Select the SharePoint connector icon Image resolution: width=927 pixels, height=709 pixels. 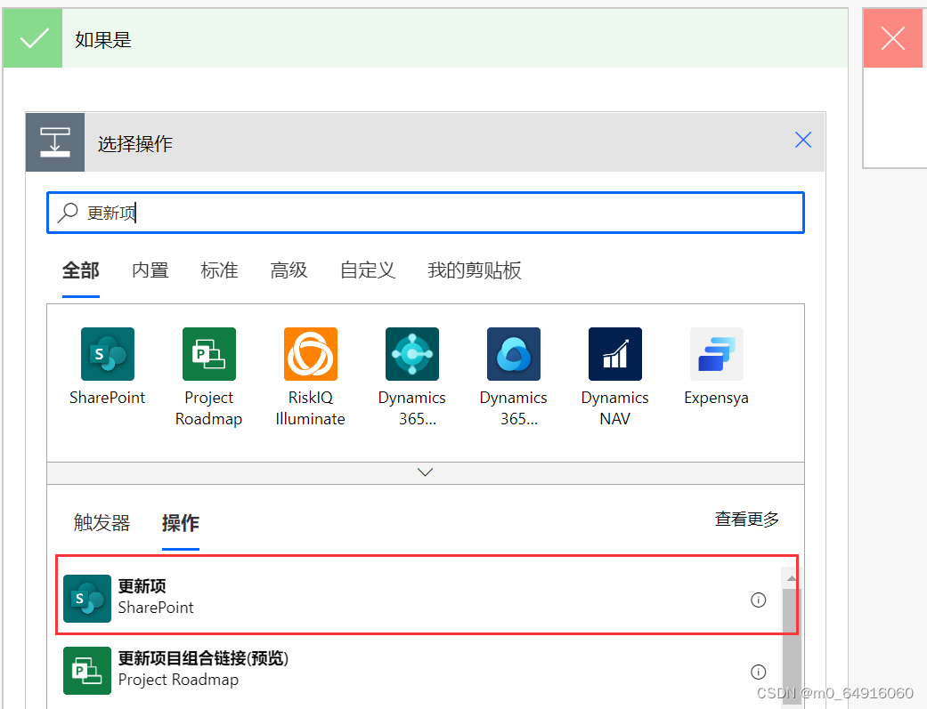[108, 354]
